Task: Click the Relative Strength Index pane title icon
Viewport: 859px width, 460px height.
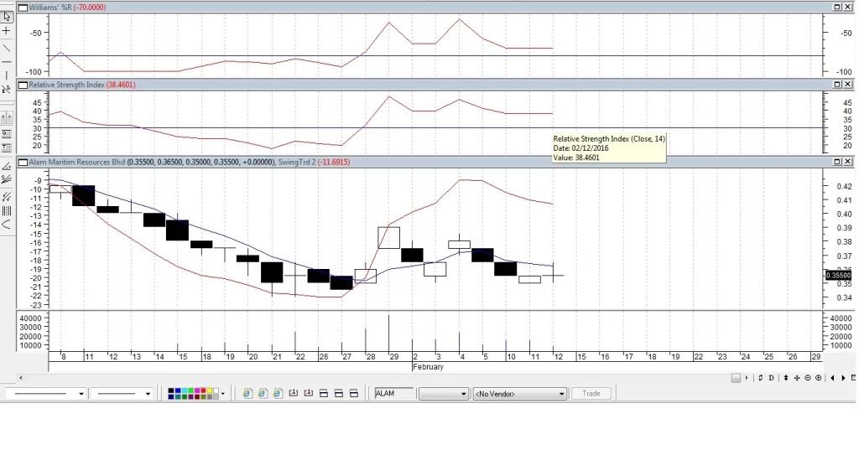Action: (23, 85)
